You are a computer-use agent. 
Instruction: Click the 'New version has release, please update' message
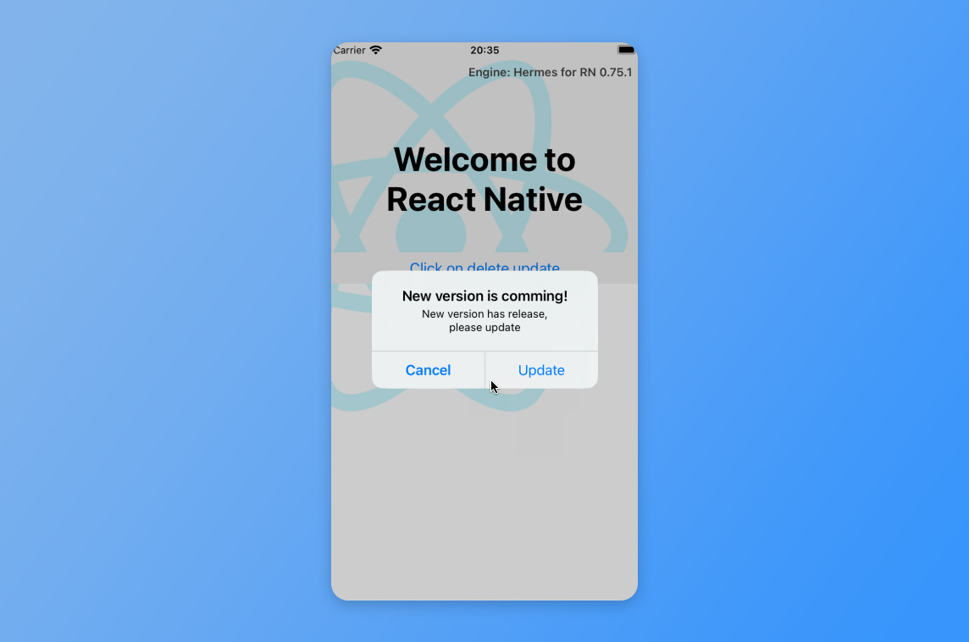click(484, 321)
